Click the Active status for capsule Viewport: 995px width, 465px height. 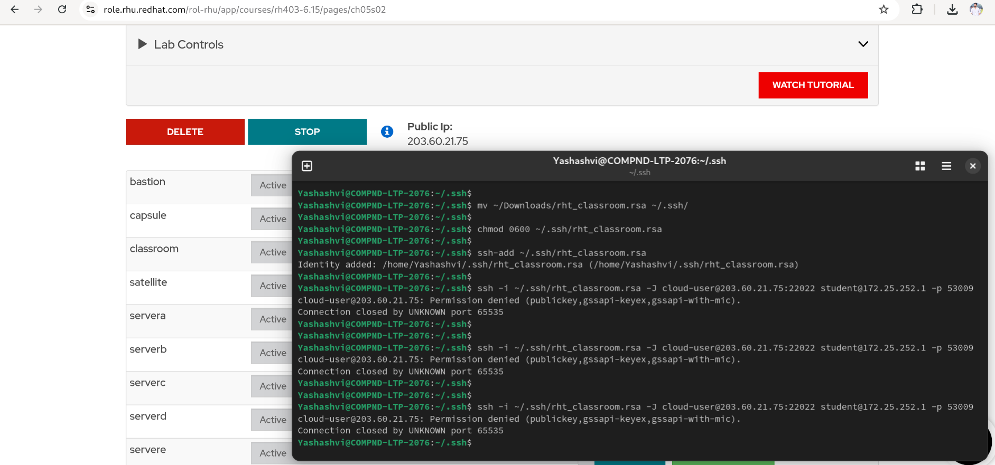point(273,219)
